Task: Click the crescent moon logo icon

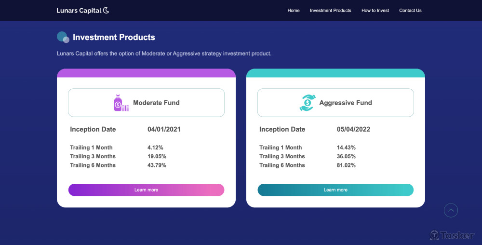Action: (x=106, y=10)
